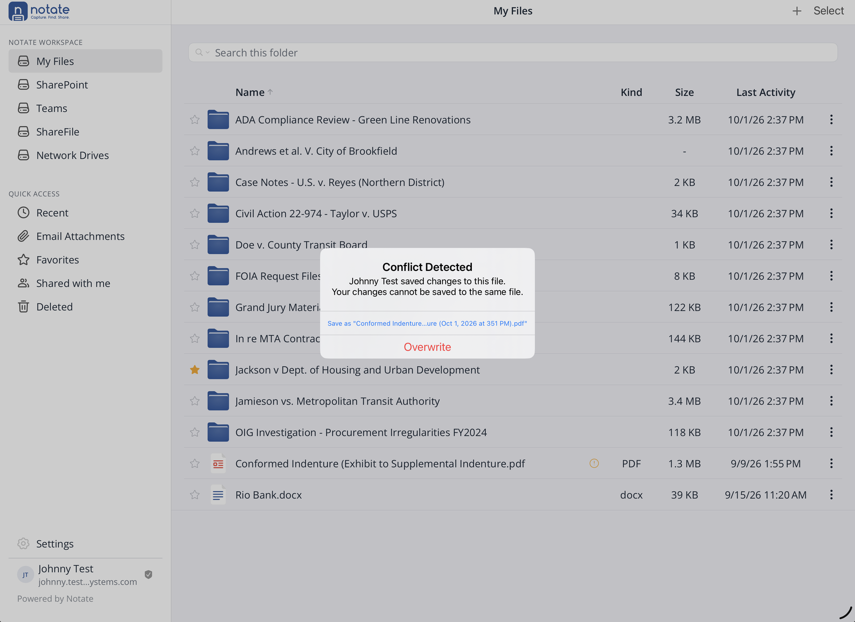View Shared with me

(85, 283)
